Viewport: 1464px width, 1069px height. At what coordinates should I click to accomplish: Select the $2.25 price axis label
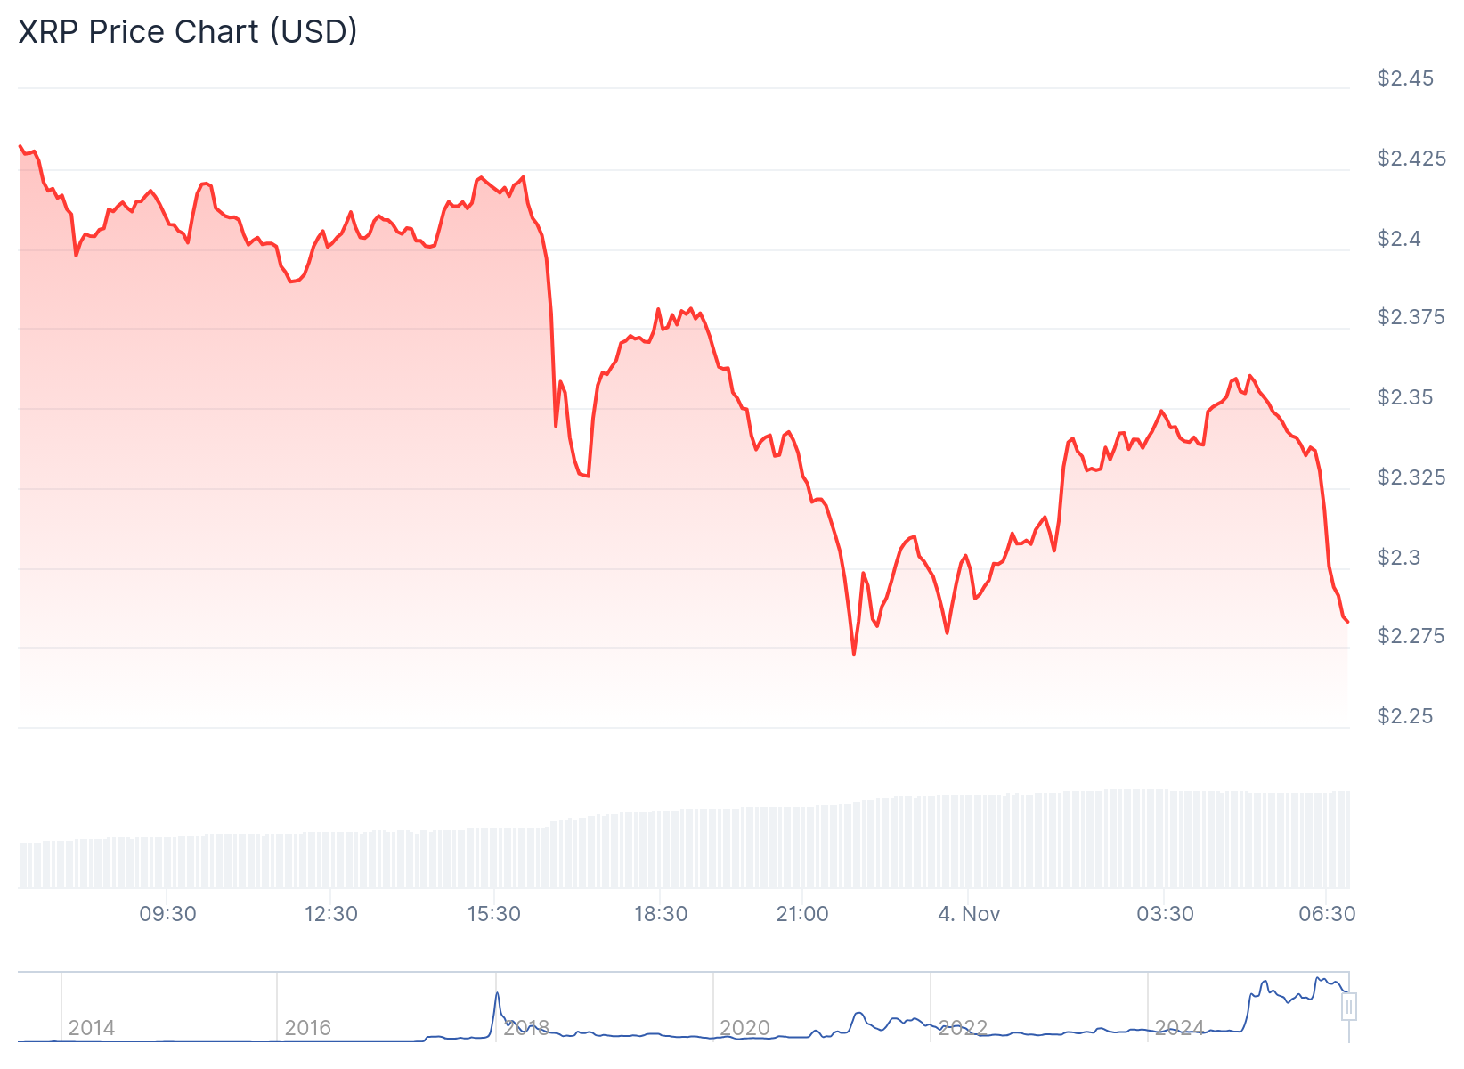tap(1405, 716)
